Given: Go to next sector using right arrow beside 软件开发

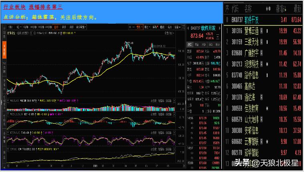Looking at the screenshot, I should click(x=219, y=28).
